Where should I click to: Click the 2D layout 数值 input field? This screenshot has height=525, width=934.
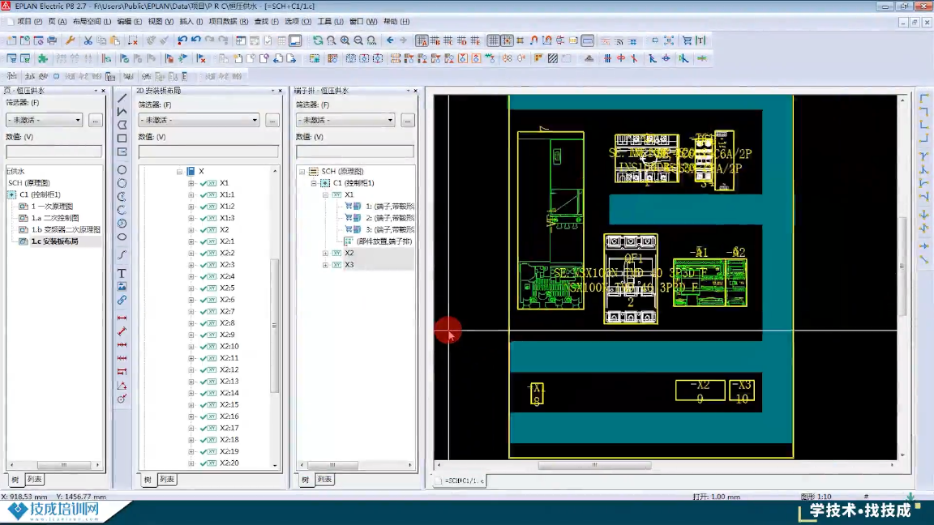point(208,152)
